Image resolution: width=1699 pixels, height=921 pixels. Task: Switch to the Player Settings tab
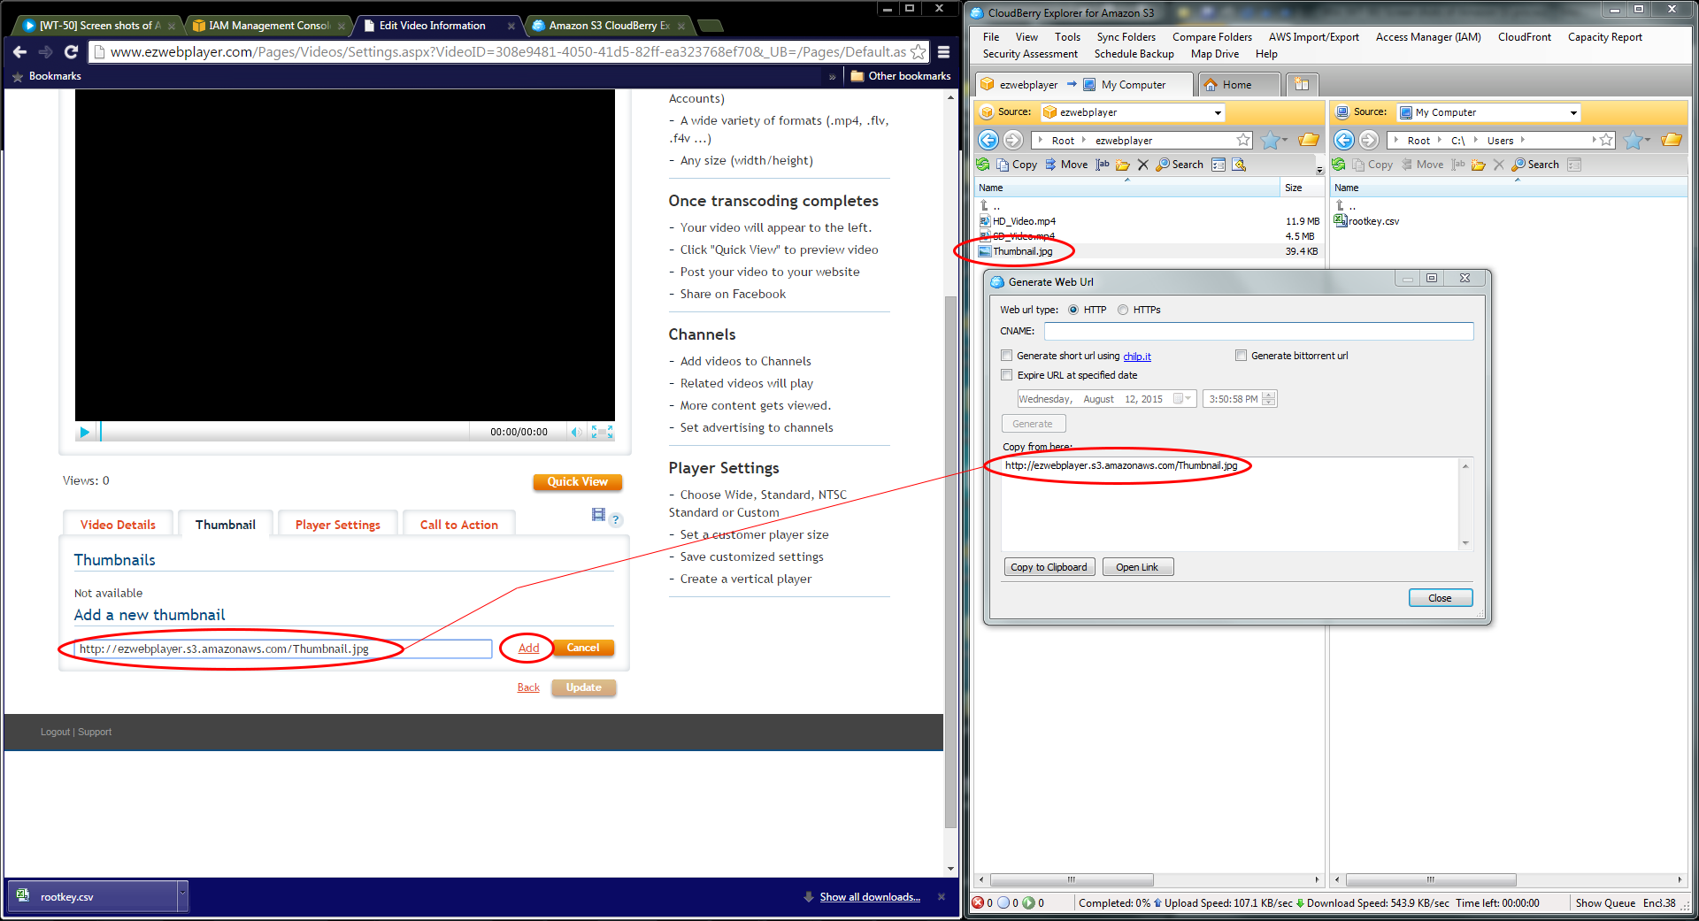(x=338, y=524)
